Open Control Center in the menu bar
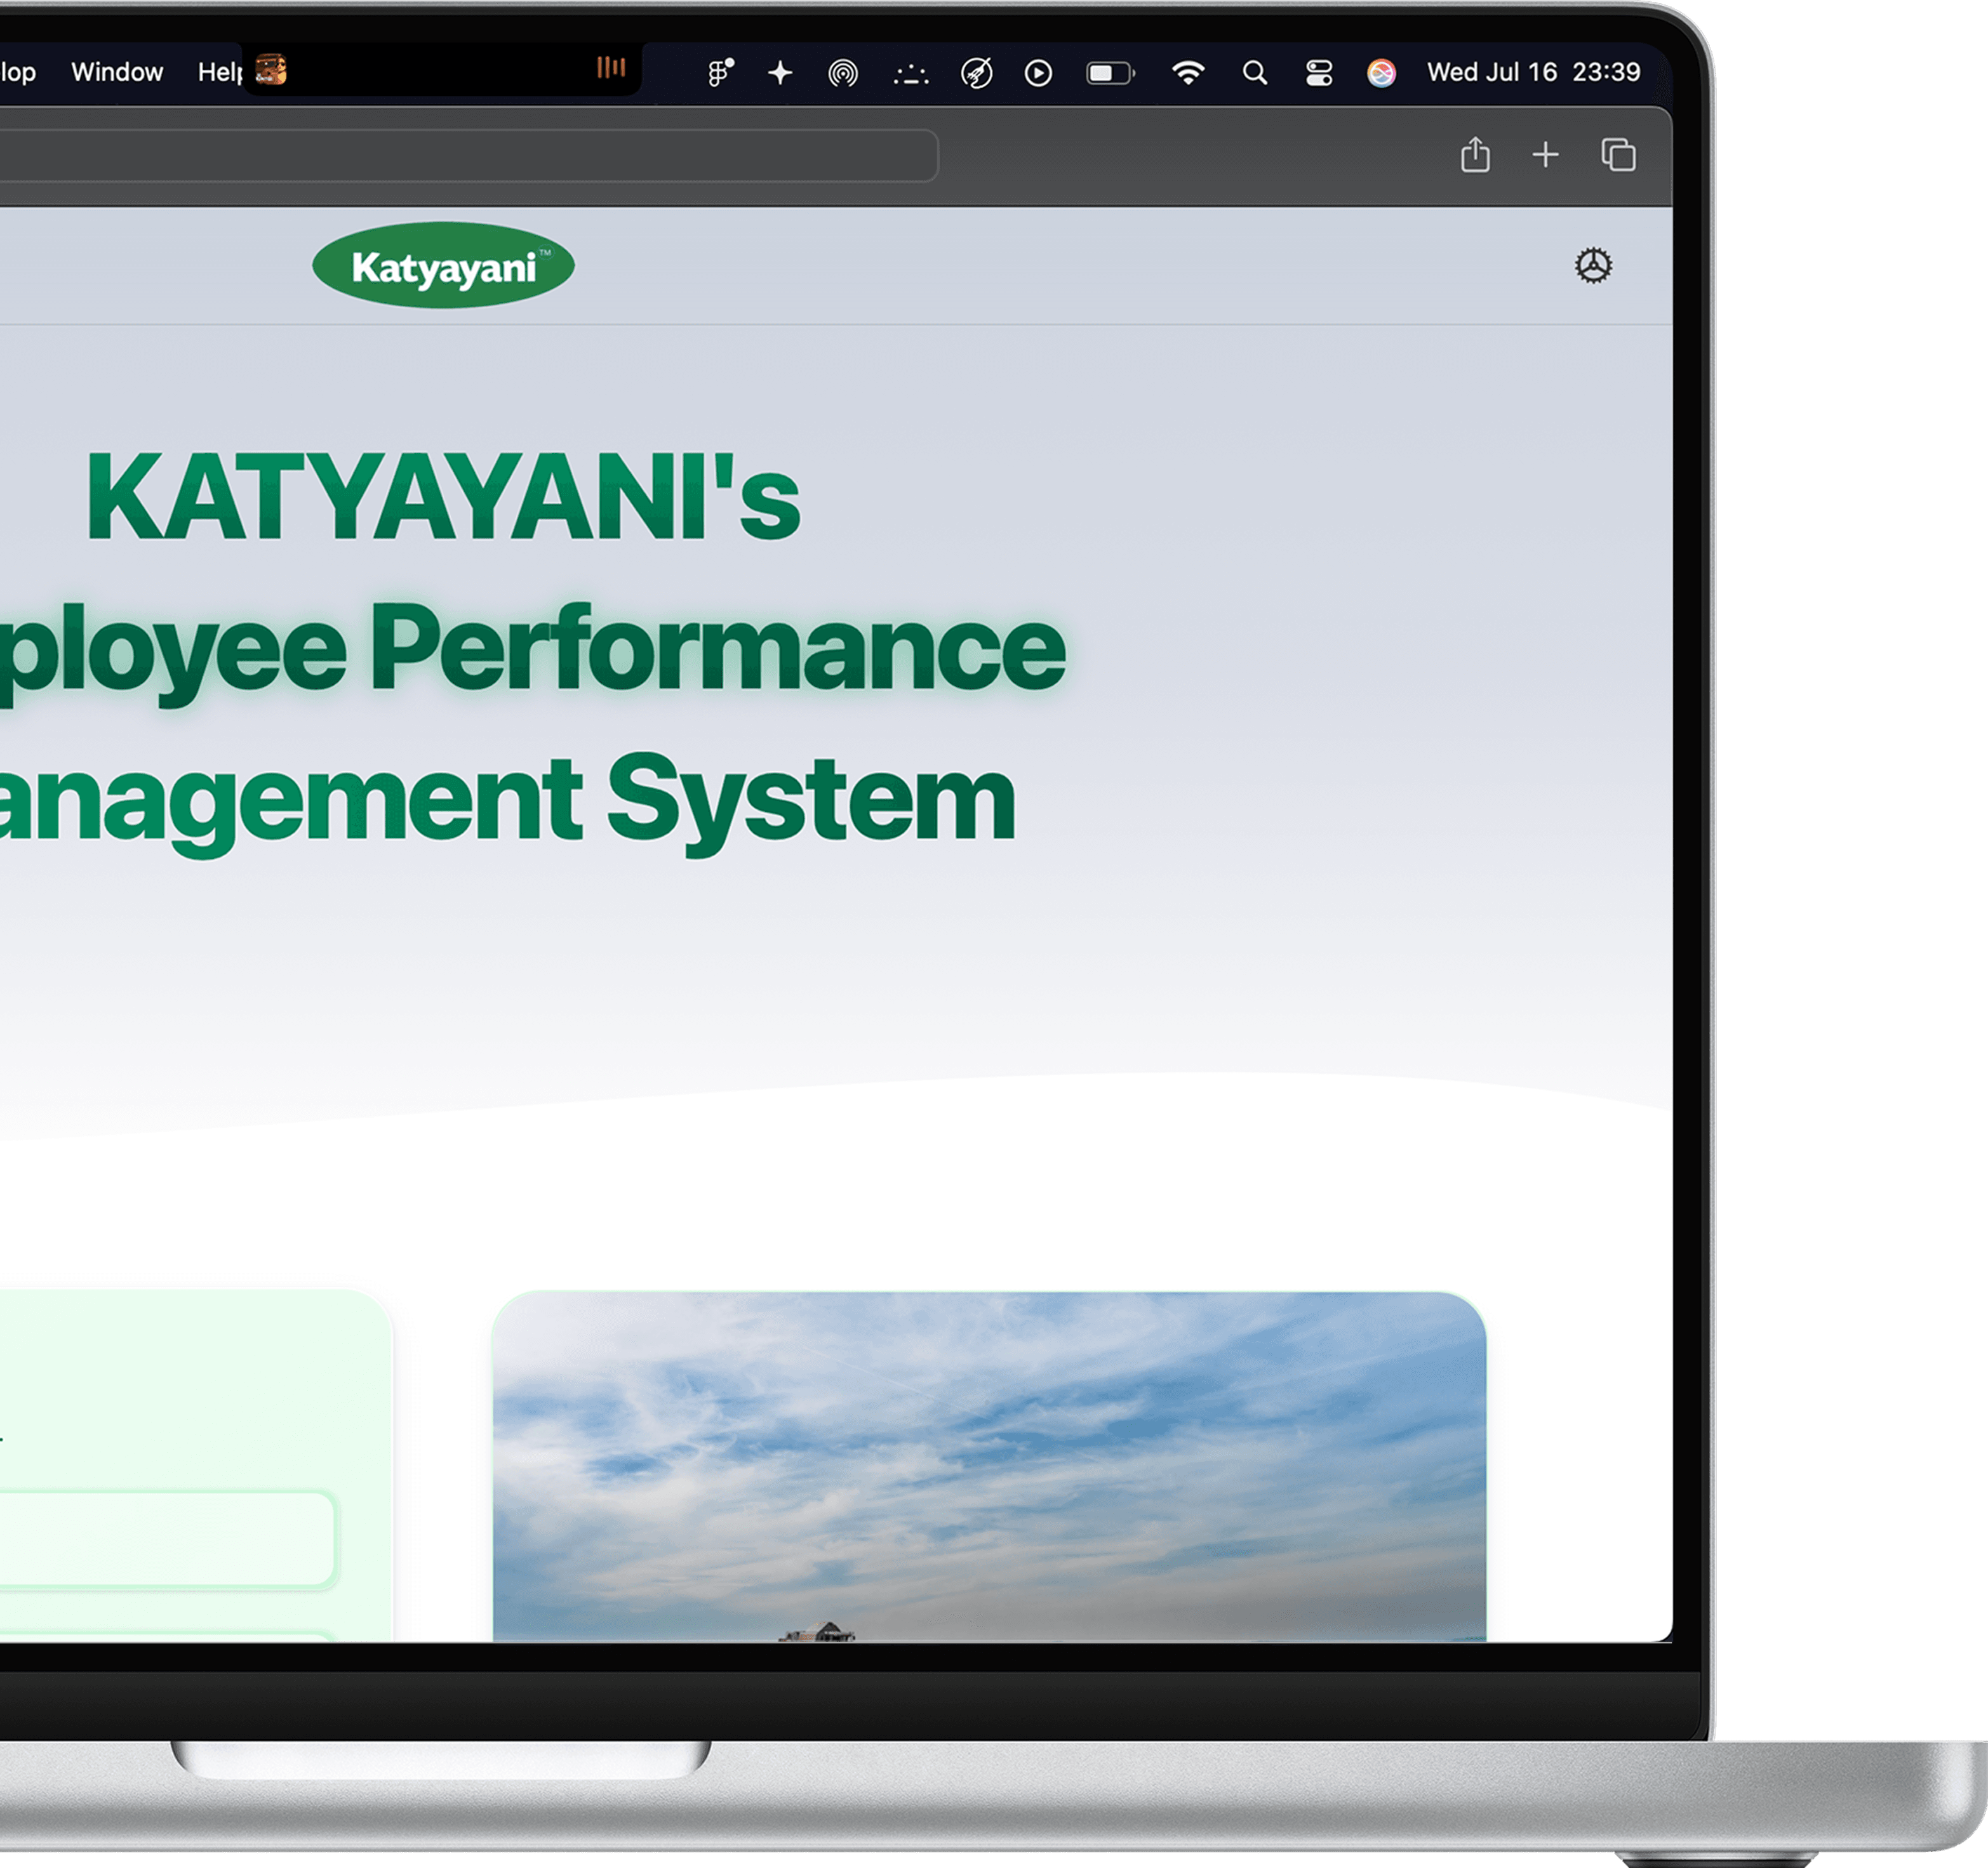The image size is (1988, 1868). tap(1319, 73)
